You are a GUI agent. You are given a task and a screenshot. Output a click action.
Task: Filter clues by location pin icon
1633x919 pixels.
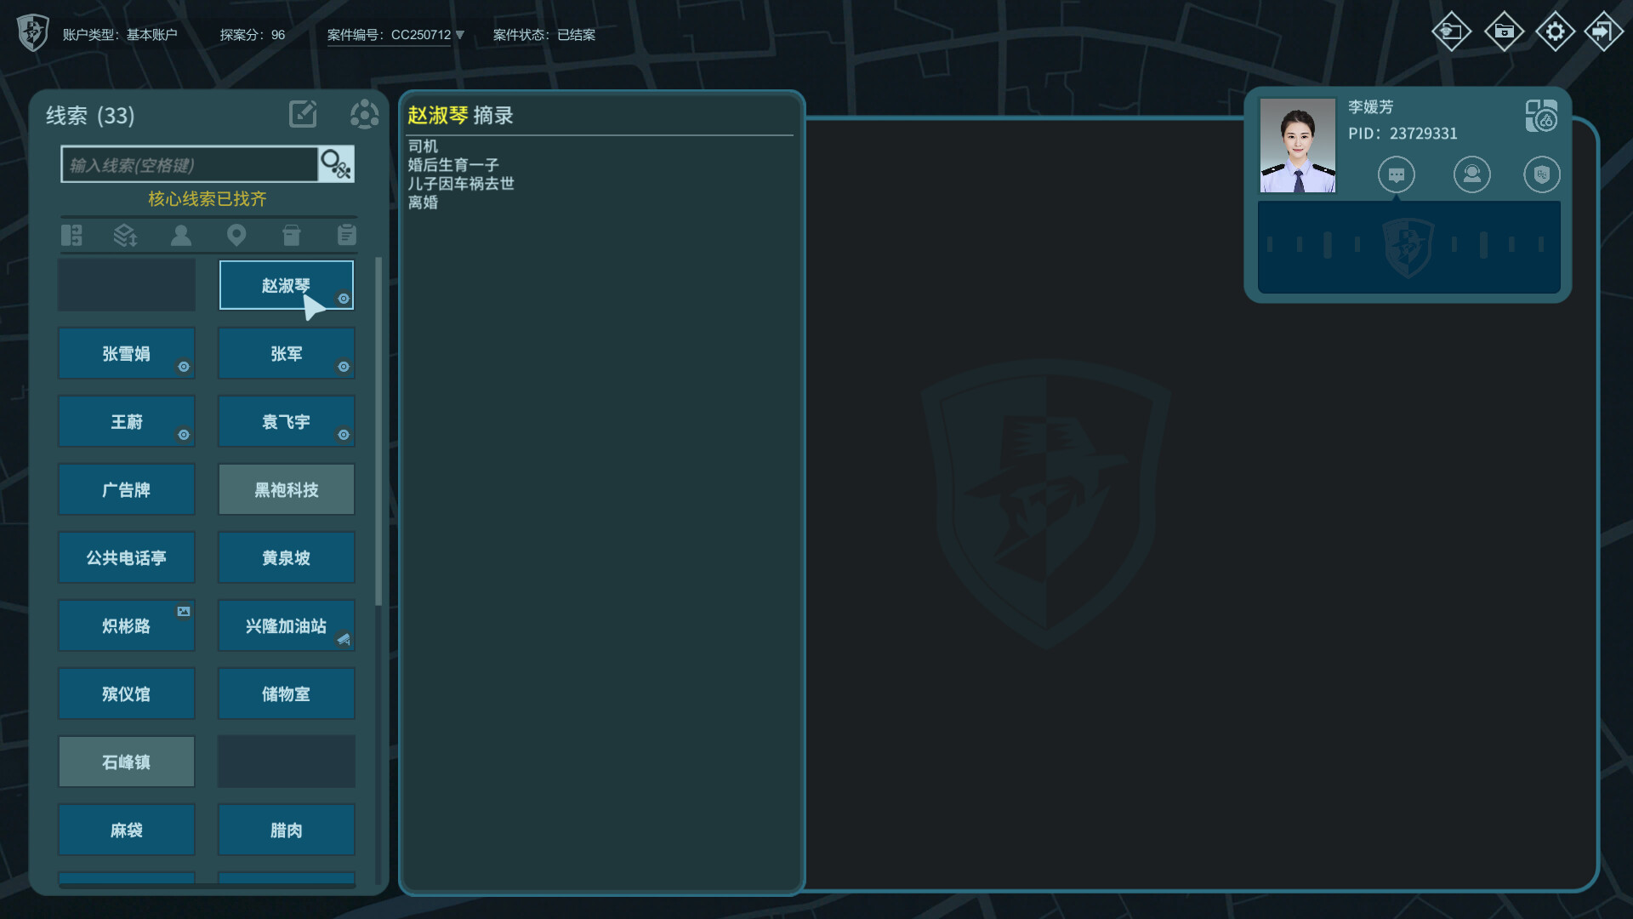tap(236, 235)
